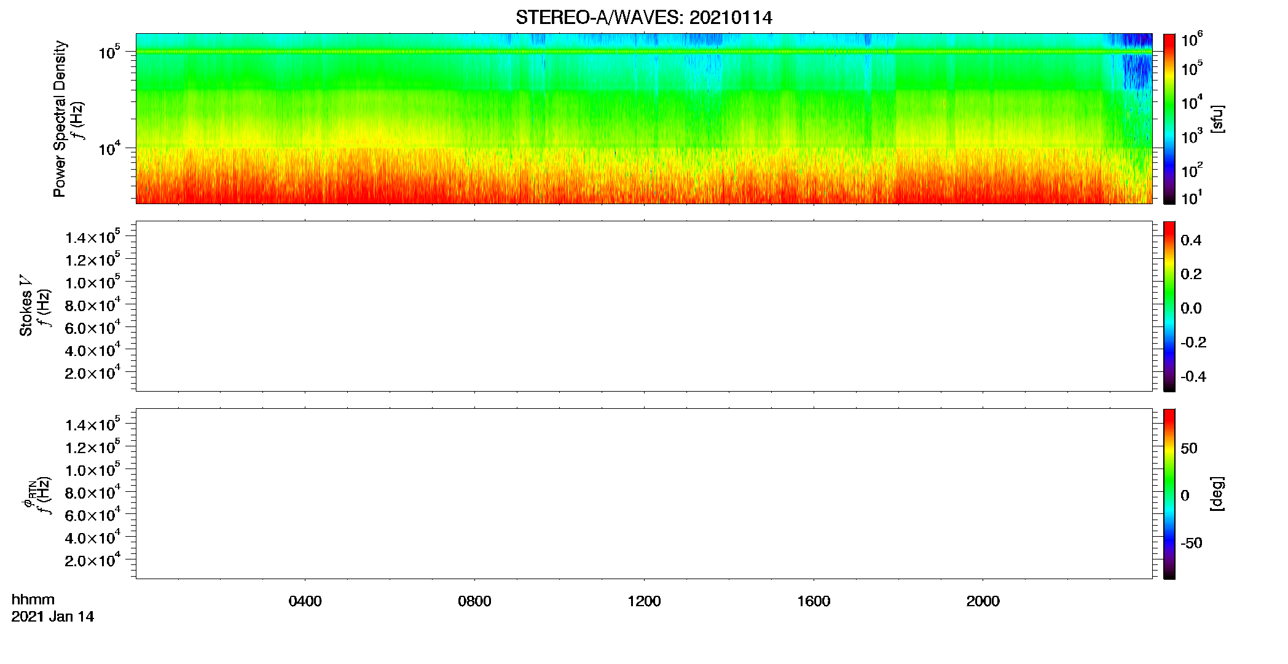This screenshot has width=1288, height=664.
Task: Click the phi RTN degrees color bar
Action: (x=1169, y=494)
